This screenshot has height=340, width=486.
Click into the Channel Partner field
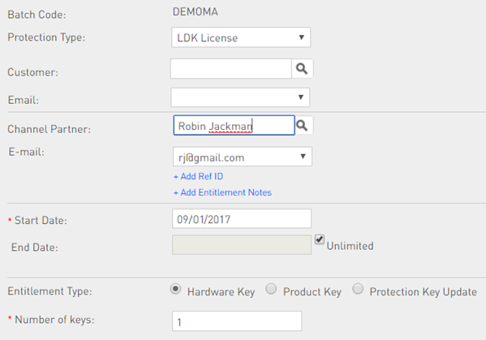tap(234, 126)
